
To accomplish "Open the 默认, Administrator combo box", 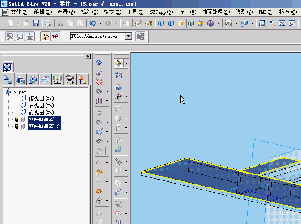I will (101, 36).
